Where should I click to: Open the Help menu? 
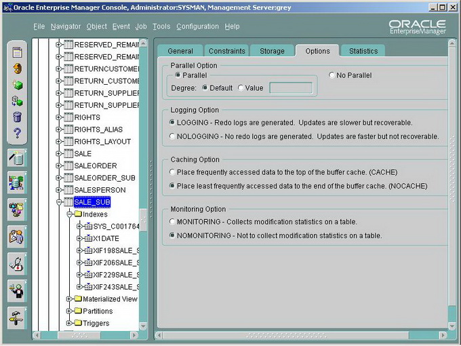click(x=232, y=26)
